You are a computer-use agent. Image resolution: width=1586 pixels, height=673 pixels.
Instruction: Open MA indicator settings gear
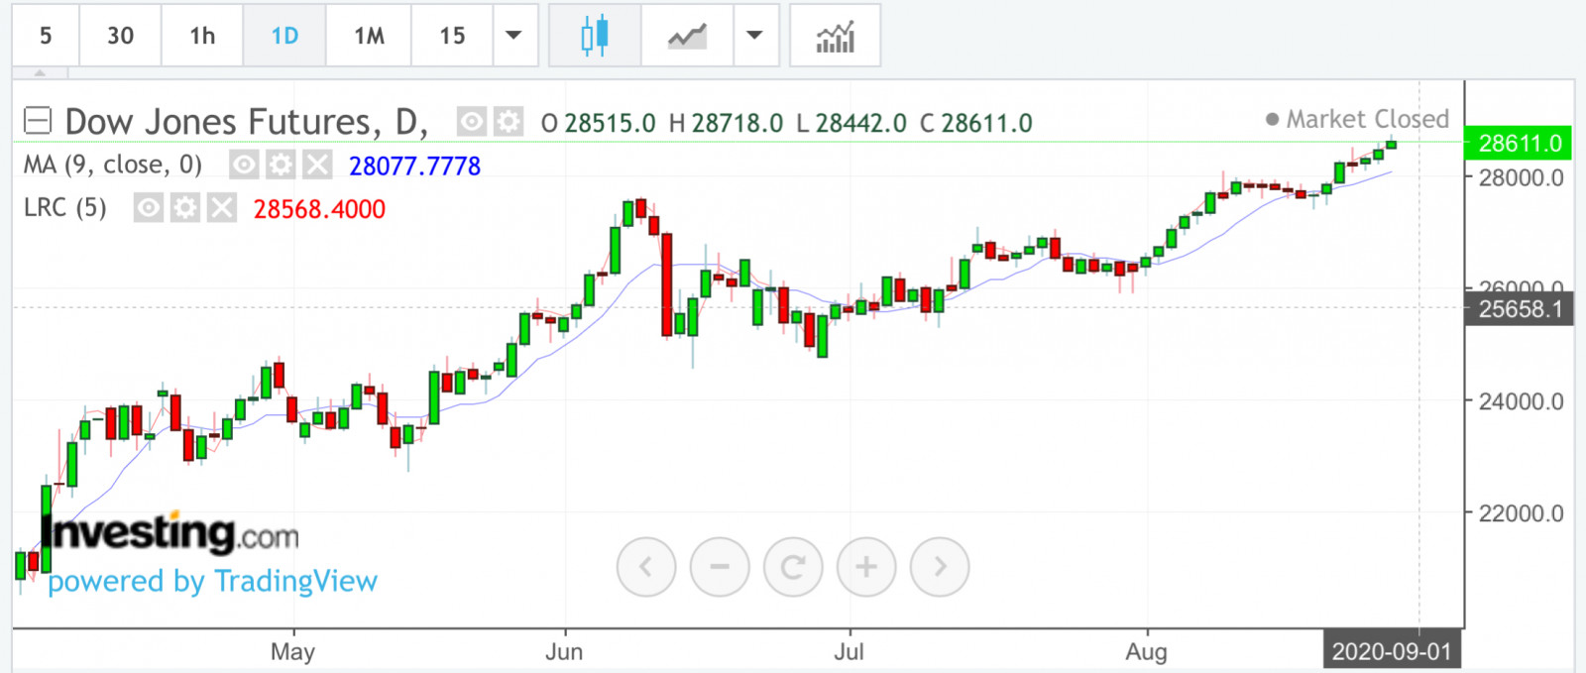click(x=281, y=165)
